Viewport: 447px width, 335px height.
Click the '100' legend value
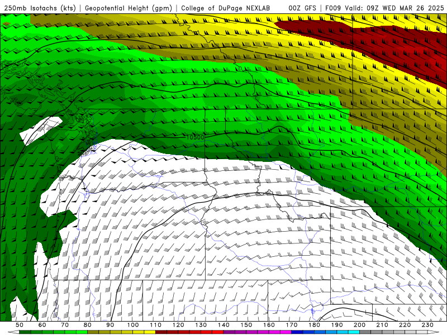coord(133,325)
